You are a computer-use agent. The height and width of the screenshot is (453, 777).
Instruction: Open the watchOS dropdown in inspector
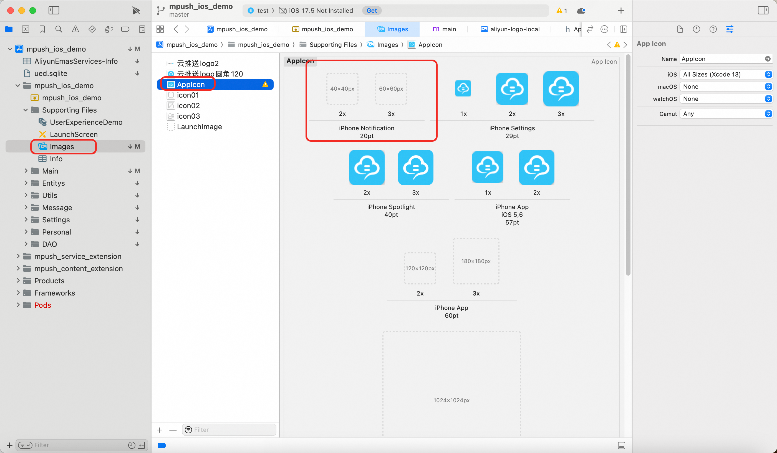pos(726,99)
